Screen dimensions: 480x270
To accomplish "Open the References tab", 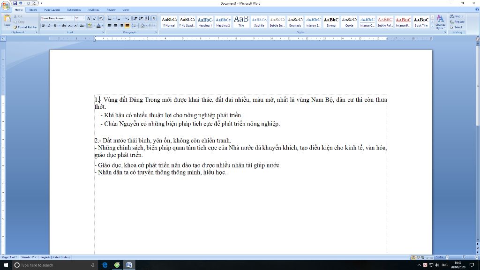I will pos(74,10).
